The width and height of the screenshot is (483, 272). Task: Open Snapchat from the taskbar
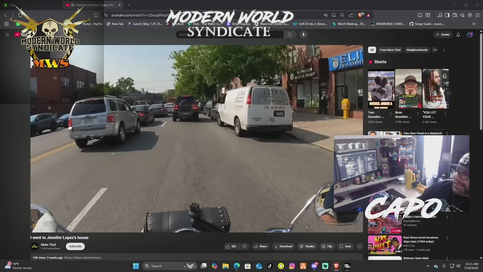[x=281, y=266]
